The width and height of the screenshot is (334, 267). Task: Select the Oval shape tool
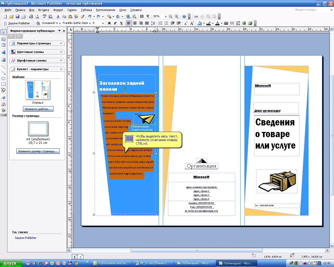pos(3,78)
